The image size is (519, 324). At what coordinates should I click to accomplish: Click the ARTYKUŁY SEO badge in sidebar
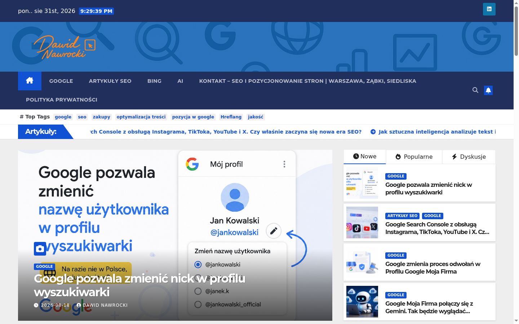pyautogui.click(x=402, y=216)
